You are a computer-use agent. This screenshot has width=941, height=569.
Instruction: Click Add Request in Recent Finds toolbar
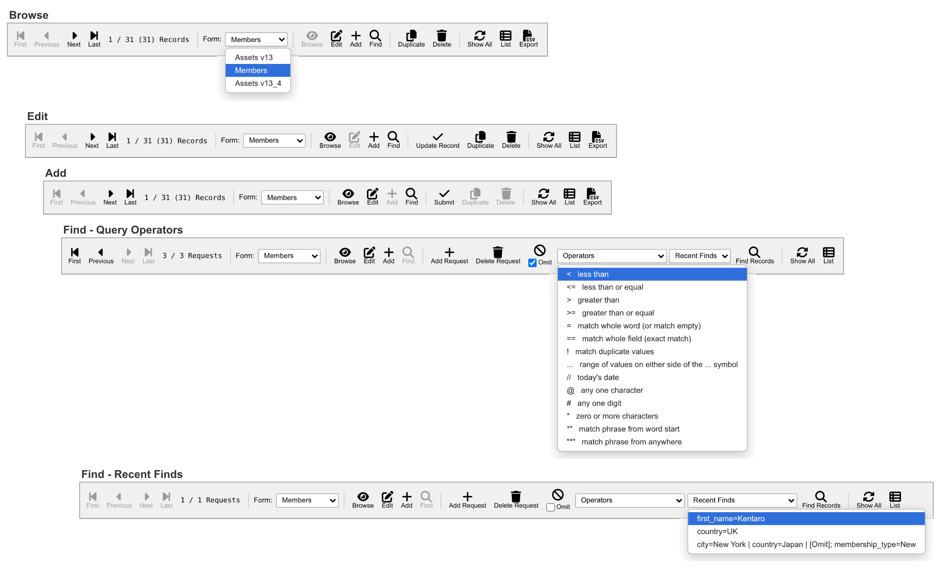(x=467, y=500)
